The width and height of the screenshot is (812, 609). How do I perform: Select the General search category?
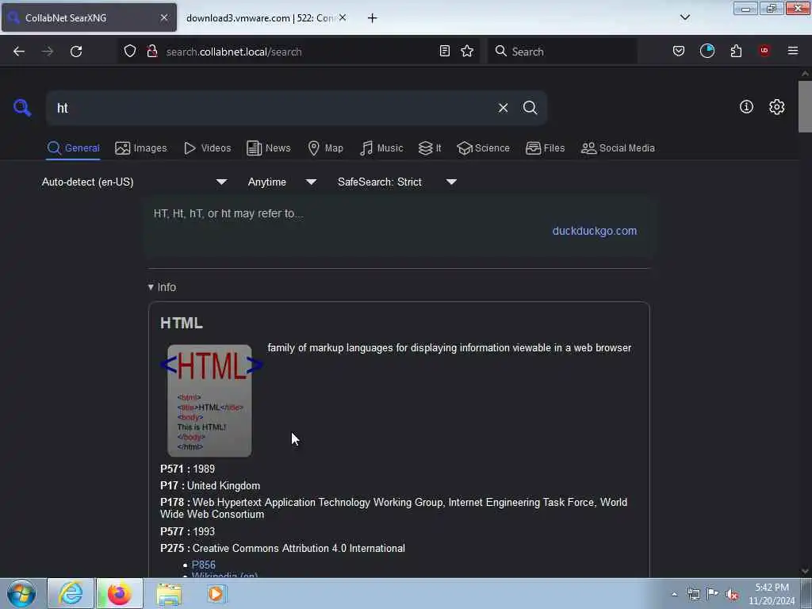click(74, 148)
